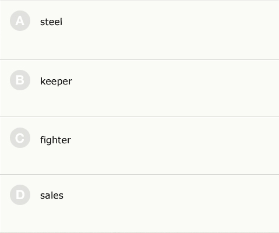Click the gray circle icon labeled D
The width and height of the screenshot is (279, 233).
pos(20,195)
